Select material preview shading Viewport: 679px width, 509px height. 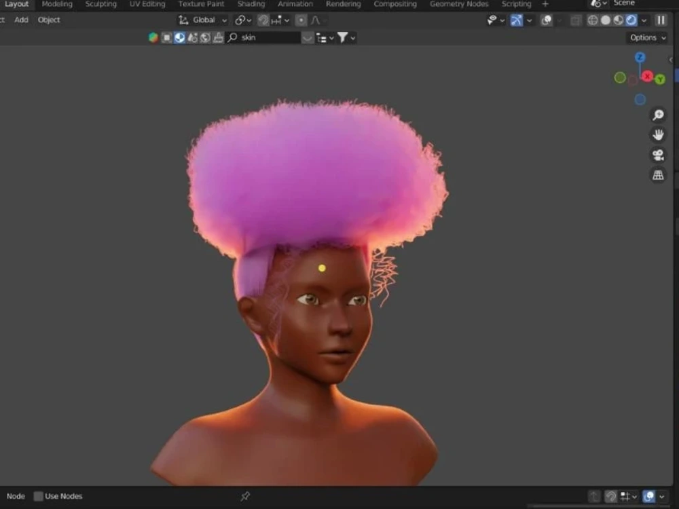pyautogui.click(x=619, y=20)
